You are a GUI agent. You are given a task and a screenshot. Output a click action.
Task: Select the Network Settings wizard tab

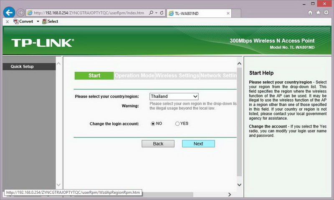point(218,76)
